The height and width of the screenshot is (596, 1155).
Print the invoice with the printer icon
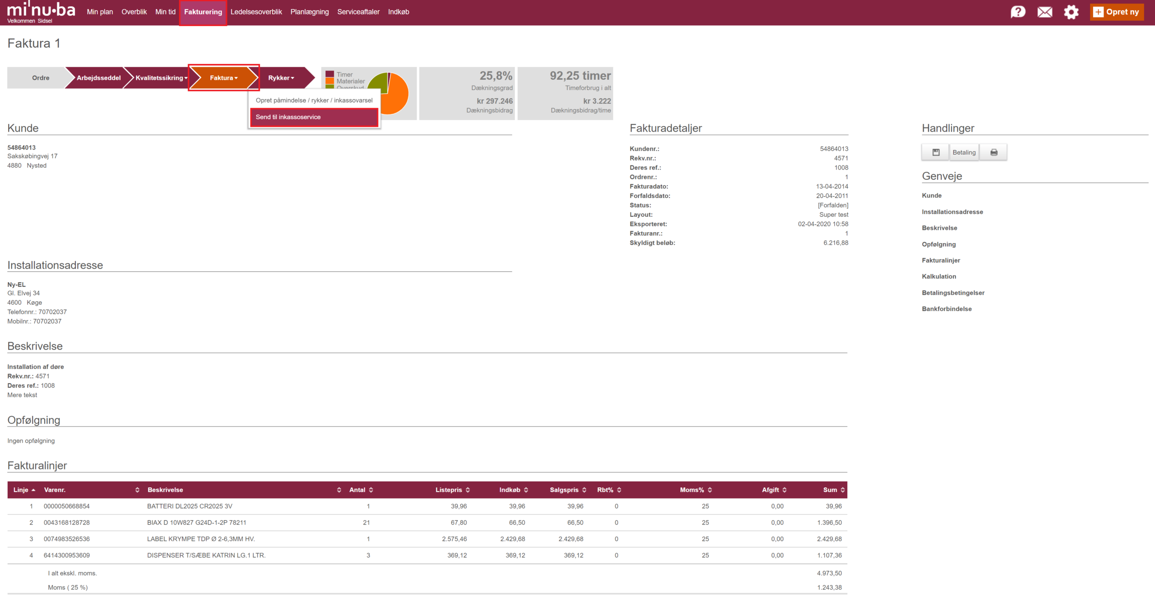click(x=993, y=152)
